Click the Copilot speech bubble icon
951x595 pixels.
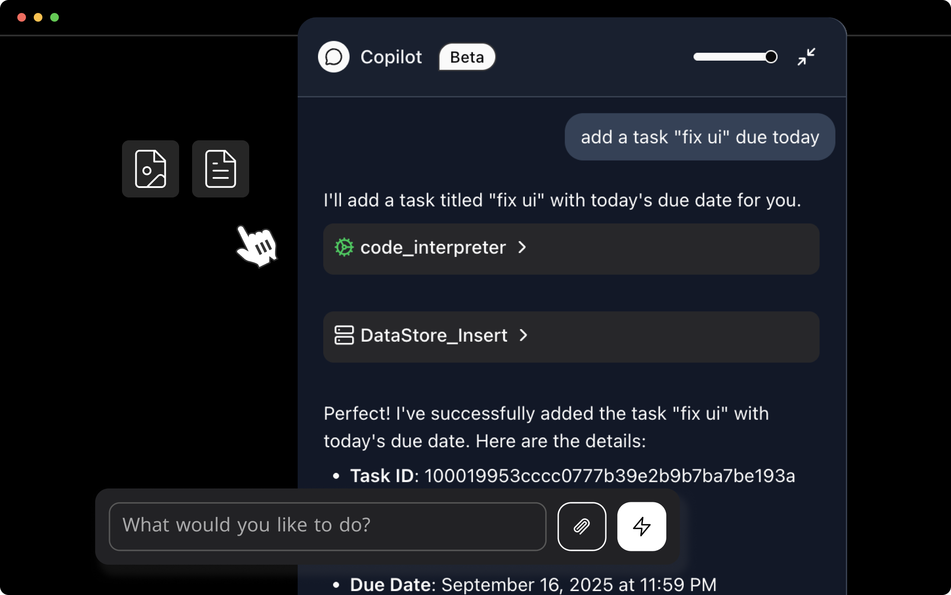click(x=333, y=57)
